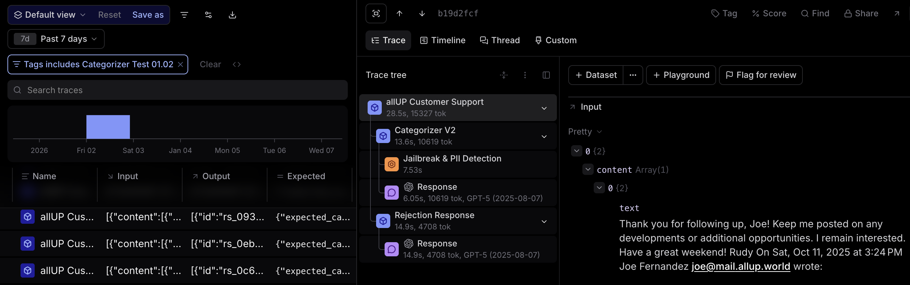Click the Rejection Response cube icon

tap(383, 221)
